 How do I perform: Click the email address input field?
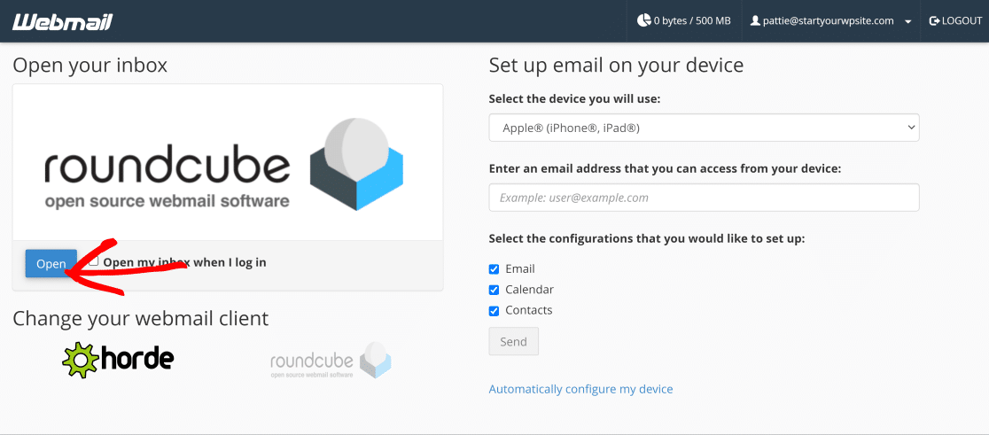(704, 198)
